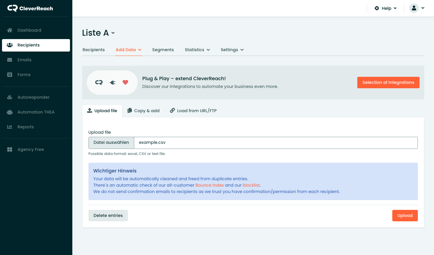Screen dimensions: 434x255
Task: Click the Recipients people icon
Action: tap(10, 45)
